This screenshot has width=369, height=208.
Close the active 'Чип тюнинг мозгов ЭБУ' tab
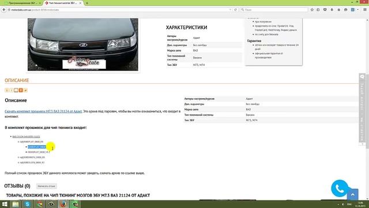[80, 3]
